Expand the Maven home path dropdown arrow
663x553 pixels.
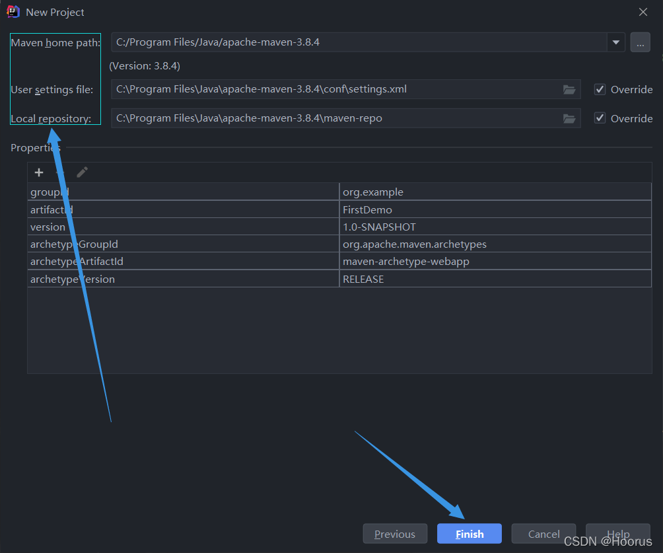coord(616,42)
